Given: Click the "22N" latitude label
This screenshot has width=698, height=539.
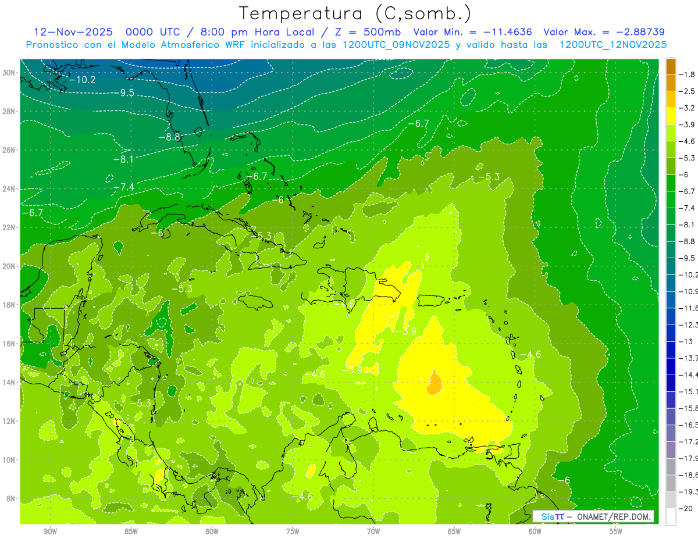Looking at the screenshot, I should pos(10,227).
